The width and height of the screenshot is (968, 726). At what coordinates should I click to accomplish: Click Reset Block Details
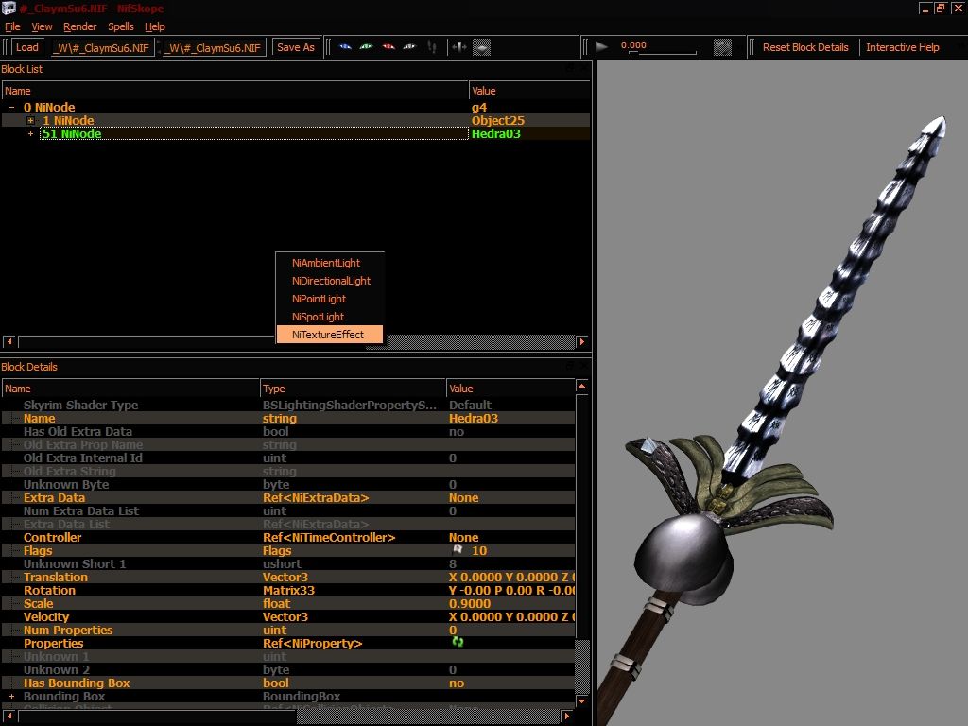805,47
